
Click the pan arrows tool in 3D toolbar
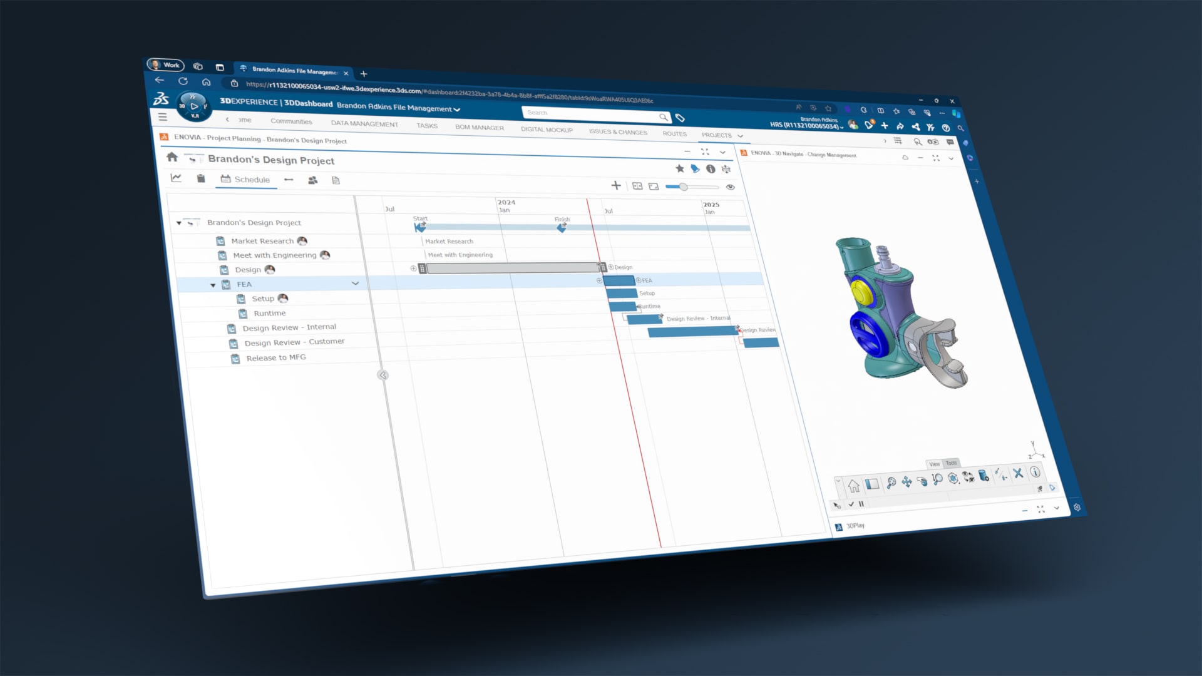click(907, 481)
